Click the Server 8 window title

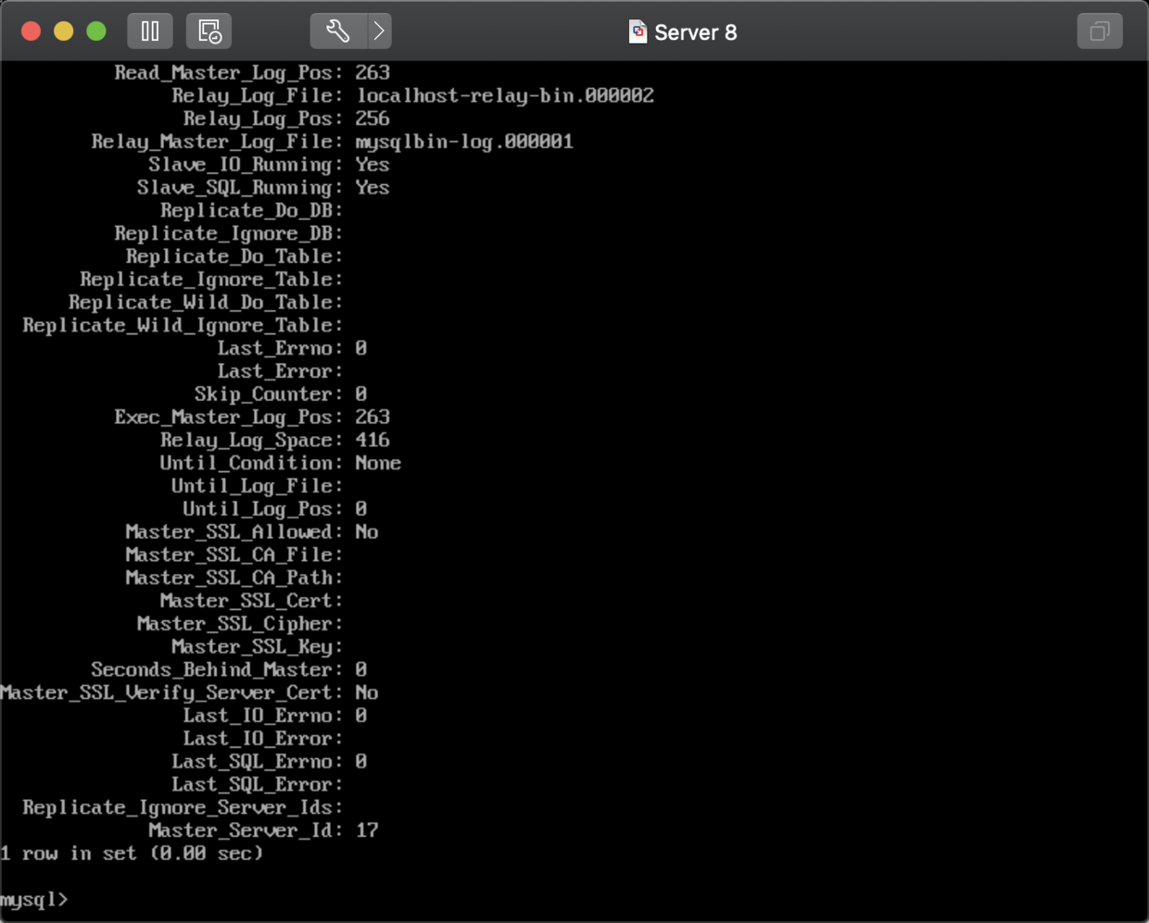(696, 32)
